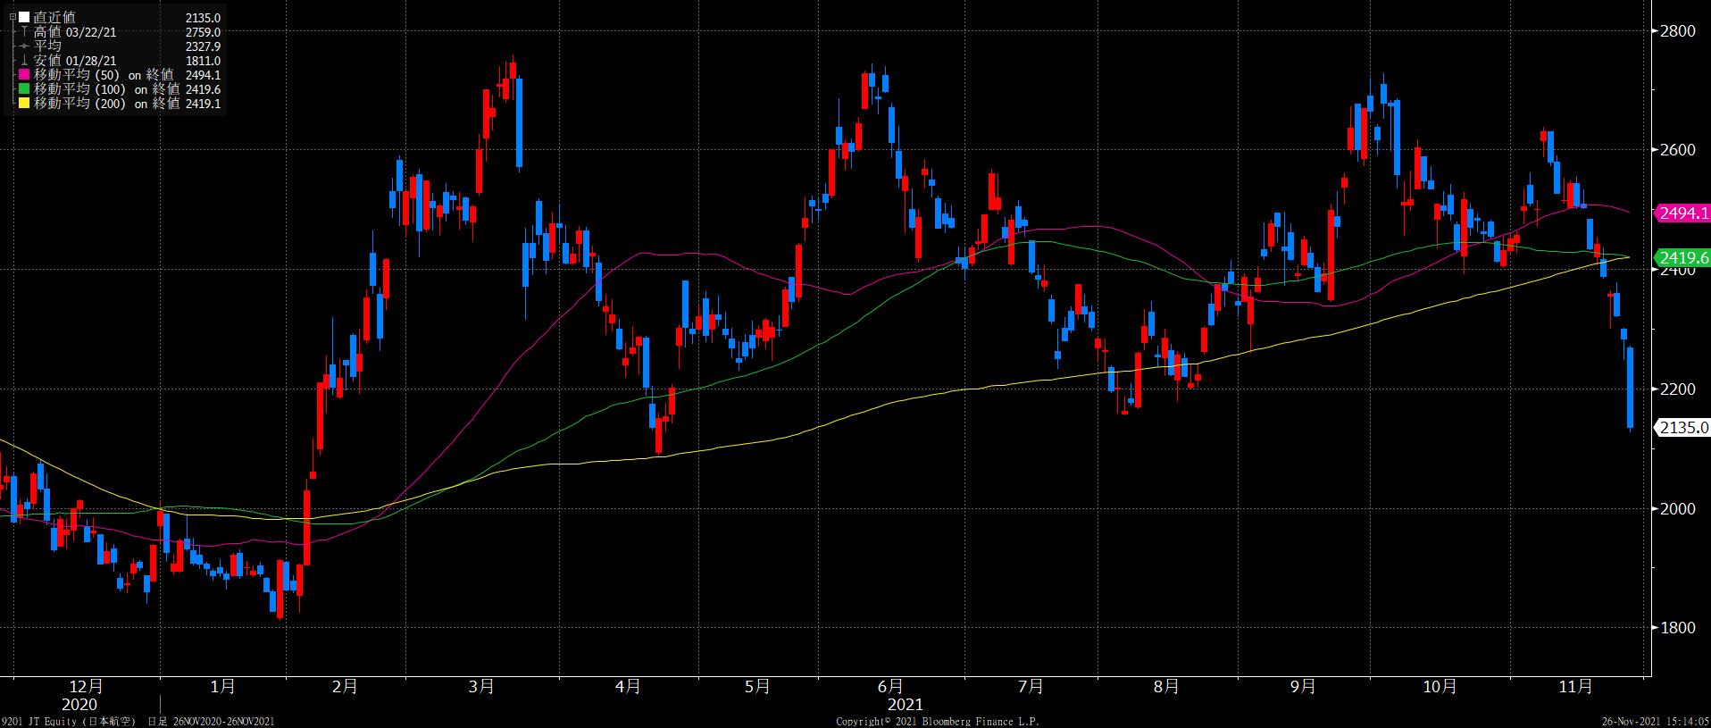The width and height of the screenshot is (1711, 728).
Task: Click the white 直近値 color swatch
Action: pos(23,17)
